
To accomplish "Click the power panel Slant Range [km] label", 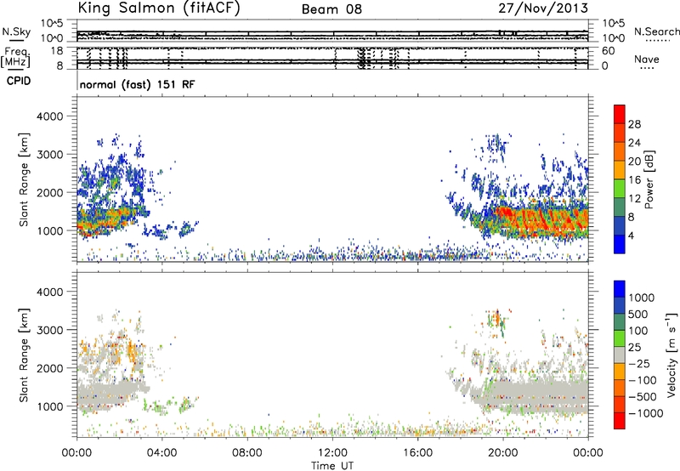I will [x=24, y=179].
